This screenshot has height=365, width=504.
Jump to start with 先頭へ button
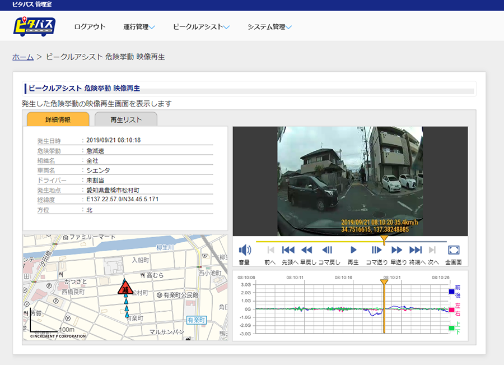pos(288,250)
